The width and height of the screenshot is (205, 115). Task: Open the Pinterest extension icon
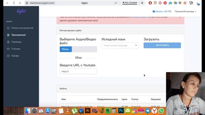click(x=165, y=3)
